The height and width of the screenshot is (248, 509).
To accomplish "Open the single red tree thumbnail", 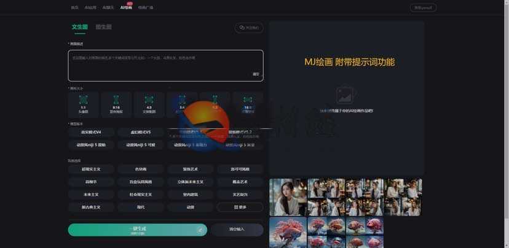I will [x=288, y=233].
